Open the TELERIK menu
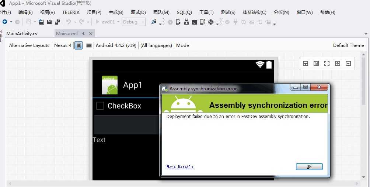This screenshot has width=370, height=187. (71, 12)
